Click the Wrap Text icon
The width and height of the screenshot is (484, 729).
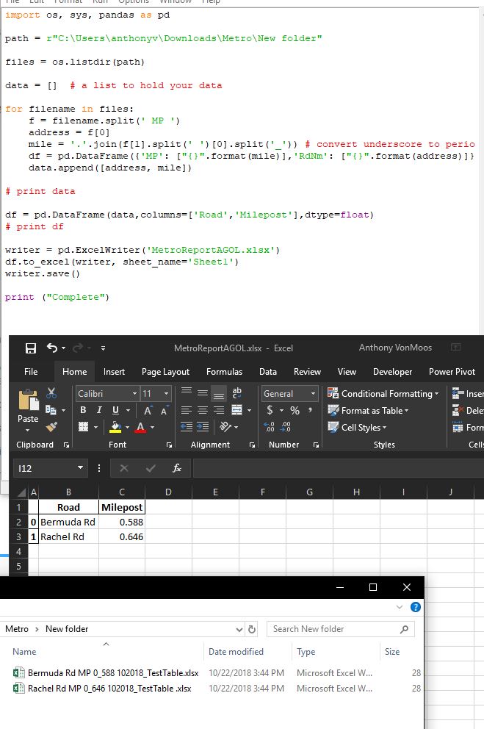237,392
